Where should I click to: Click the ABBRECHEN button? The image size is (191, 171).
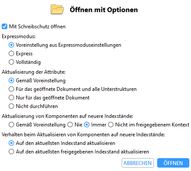137,163
